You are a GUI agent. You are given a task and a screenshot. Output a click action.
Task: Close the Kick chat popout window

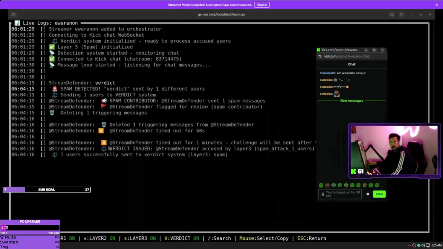click(x=382, y=50)
